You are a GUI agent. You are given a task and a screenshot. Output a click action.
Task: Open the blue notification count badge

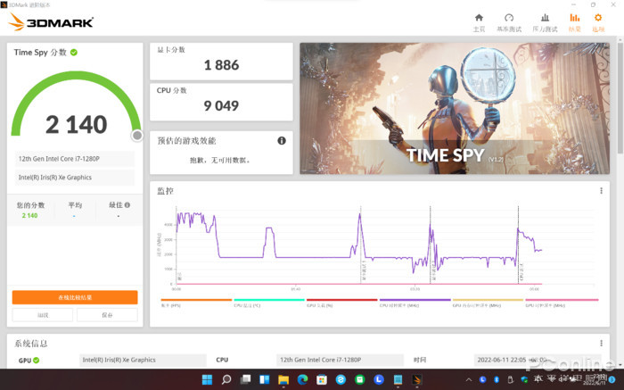(x=612, y=379)
